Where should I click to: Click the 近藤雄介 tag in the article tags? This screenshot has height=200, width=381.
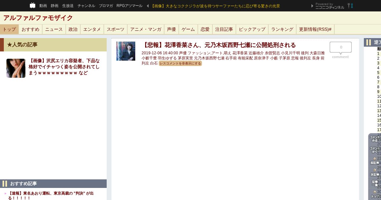[x=256, y=53]
